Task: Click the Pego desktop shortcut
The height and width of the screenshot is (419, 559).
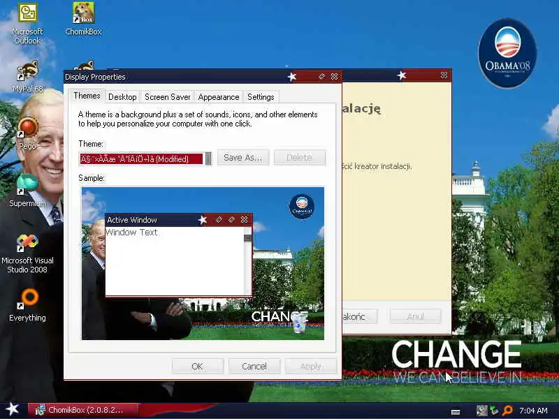Action: pos(27,133)
